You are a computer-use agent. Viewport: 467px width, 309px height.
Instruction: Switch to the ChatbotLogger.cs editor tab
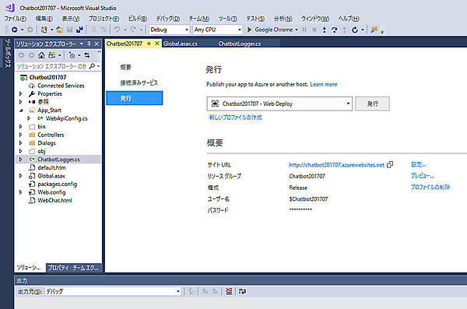click(240, 44)
